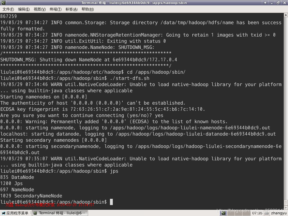Close the Terminal window
The width and height of the screenshot is (288, 216).
[284, 3]
